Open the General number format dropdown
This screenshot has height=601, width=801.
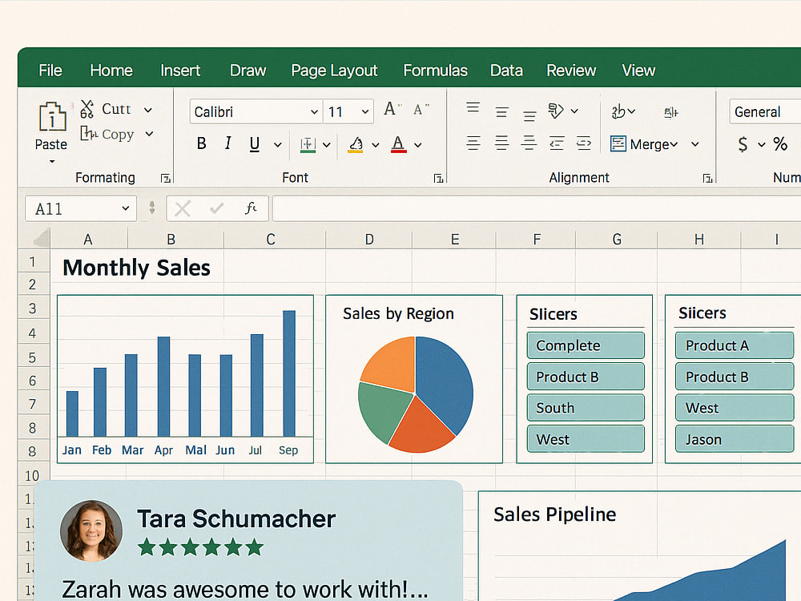(x=765, y=112)
